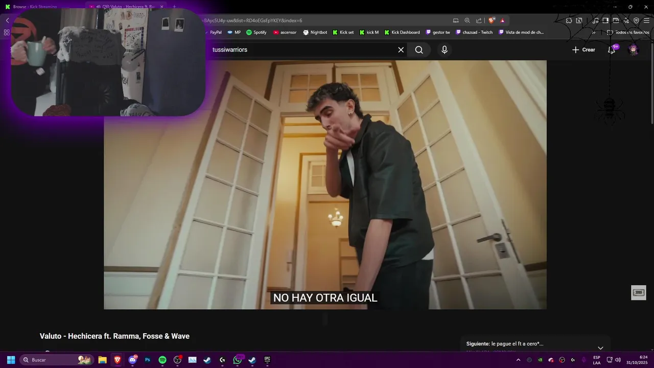
Task: Open the Brave Shields lion icon
Action: click(x=492, y=20)
